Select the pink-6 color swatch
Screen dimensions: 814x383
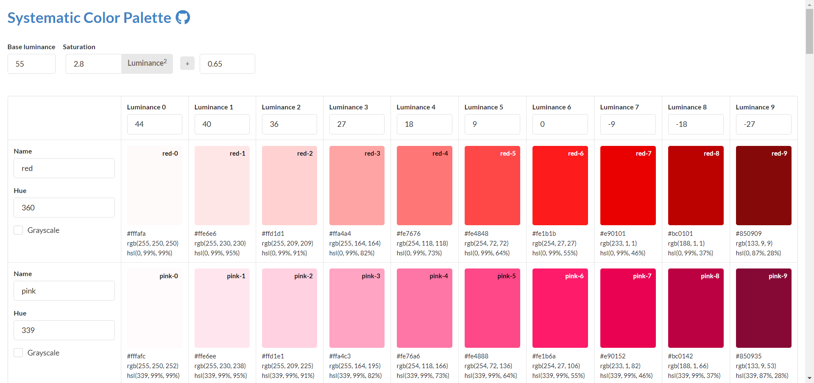click(x=560, y=308)
